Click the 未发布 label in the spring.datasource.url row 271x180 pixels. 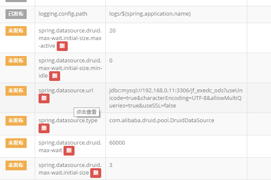tap(16, 91)
